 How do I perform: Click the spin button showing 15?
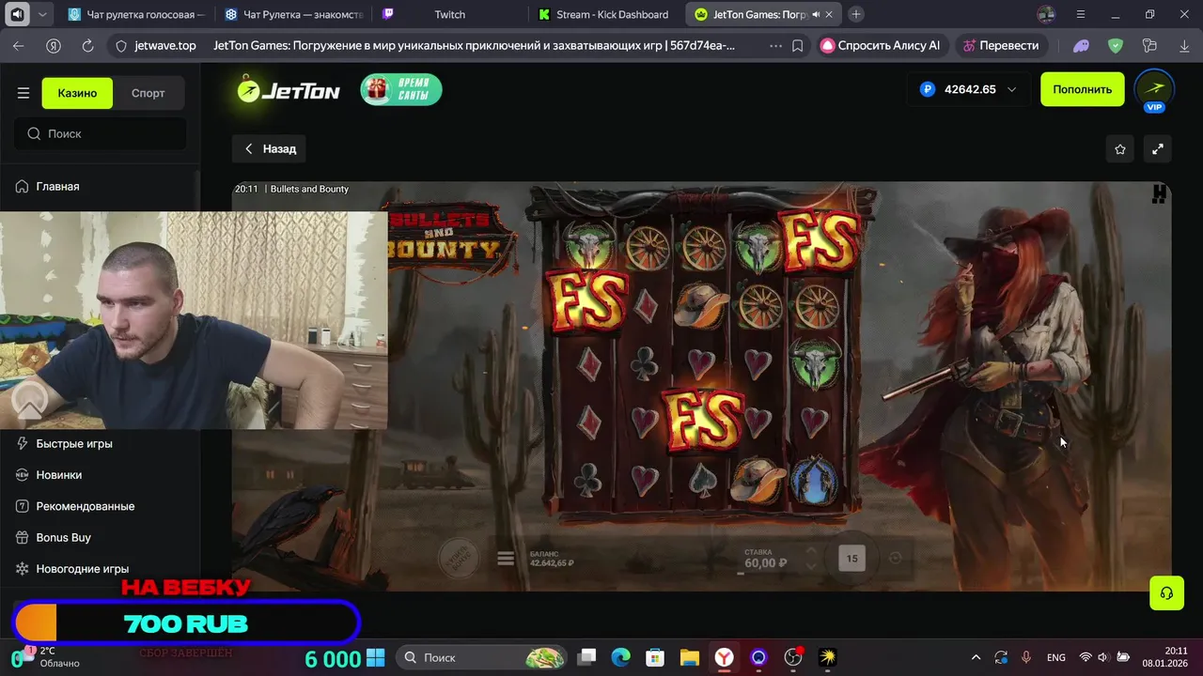point(851,559)
